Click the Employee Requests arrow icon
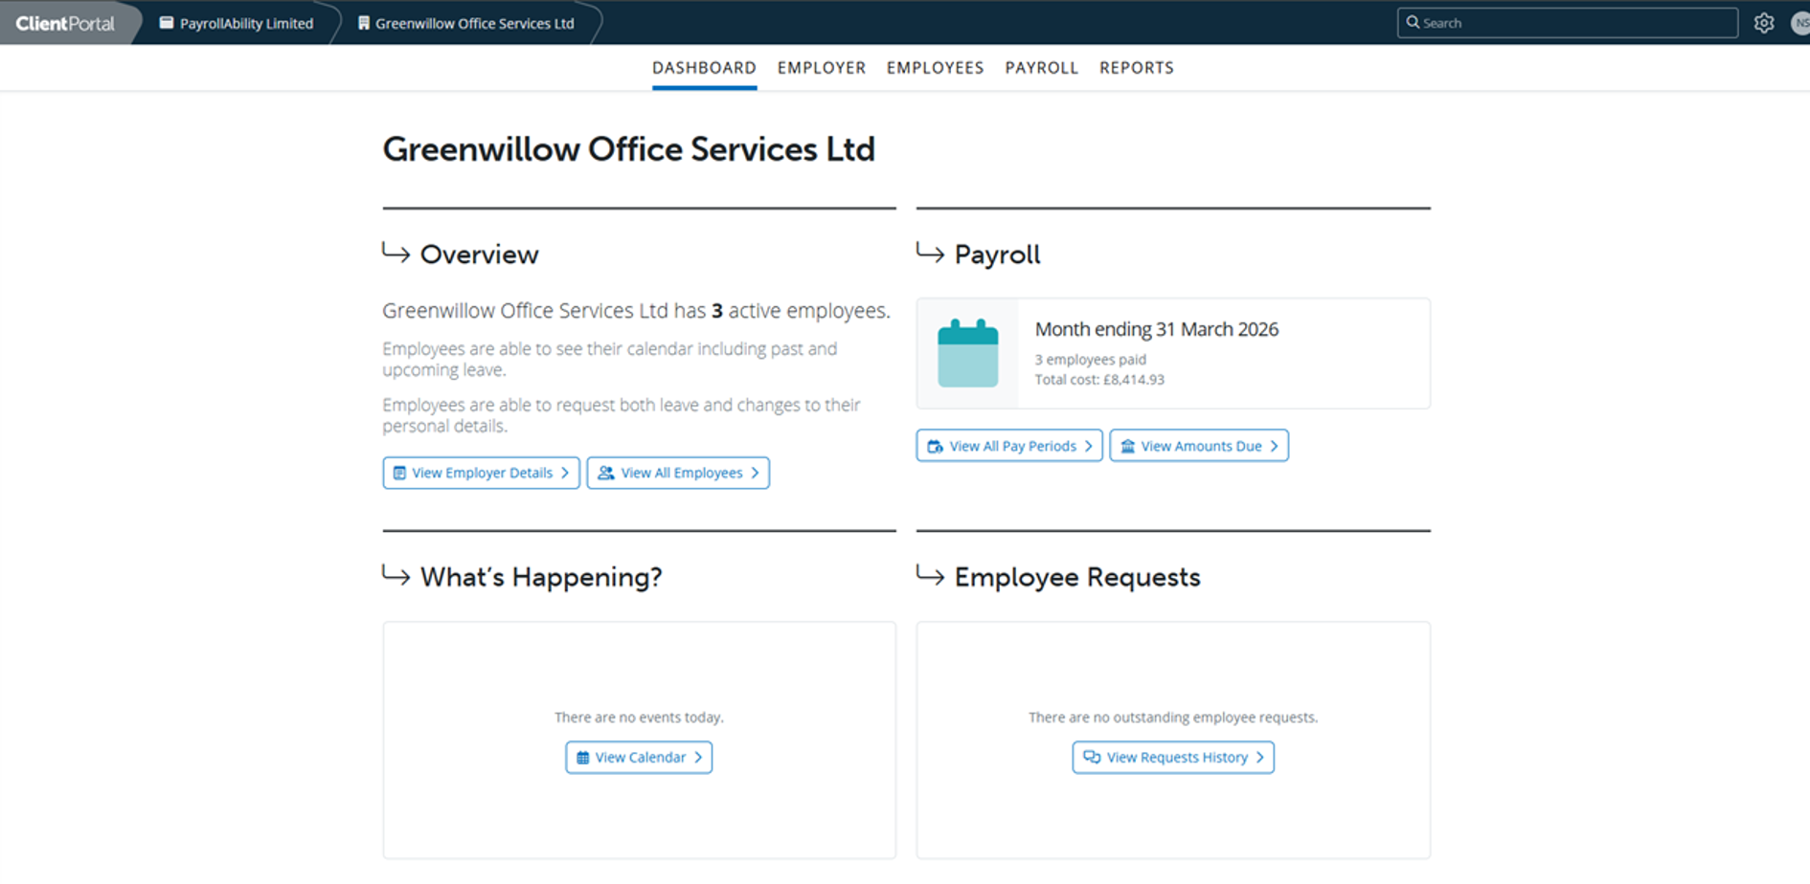This screenshot has width=1810, height=884. point(930,576)
